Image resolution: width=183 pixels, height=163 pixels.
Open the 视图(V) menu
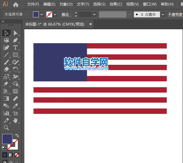[x=132, y=4]
